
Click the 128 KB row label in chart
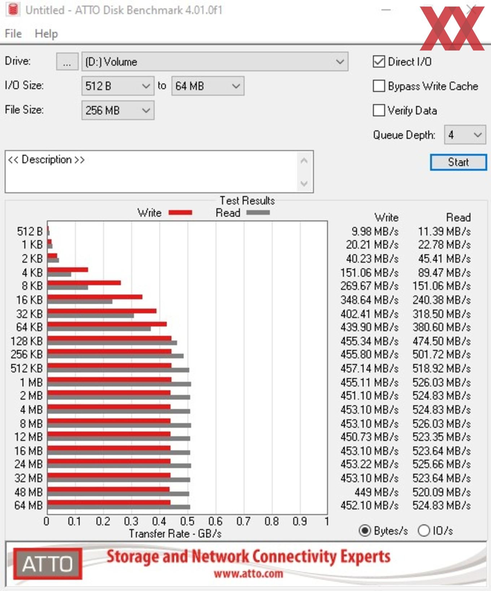tap(27, 341)
